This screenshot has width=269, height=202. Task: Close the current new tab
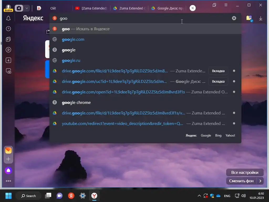[x=193, y=8]
